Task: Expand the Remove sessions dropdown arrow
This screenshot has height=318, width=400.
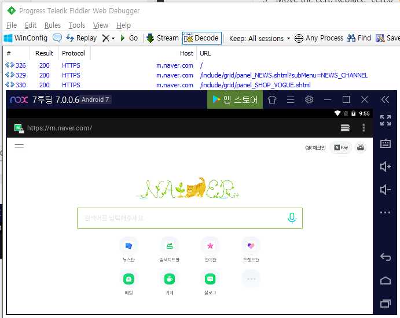Action: pyautogui.click(x=113, y=39)
